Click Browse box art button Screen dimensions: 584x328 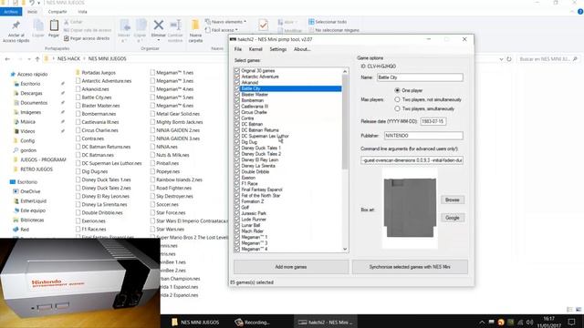click(453, 200)
